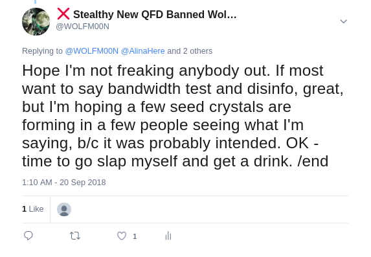Viewport: 371px width, 257px height.
Task: View tweet activity bar chart icon
Action: click(168, 236)
